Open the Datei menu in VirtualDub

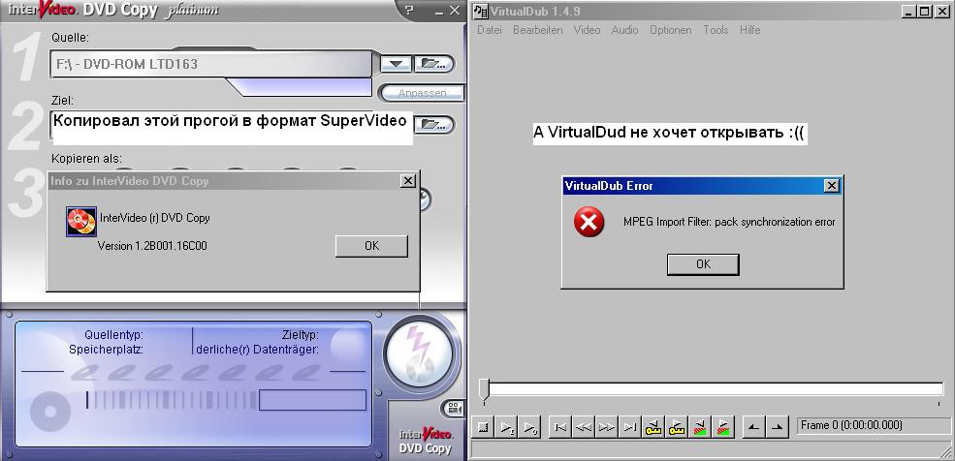pos(489,30)
